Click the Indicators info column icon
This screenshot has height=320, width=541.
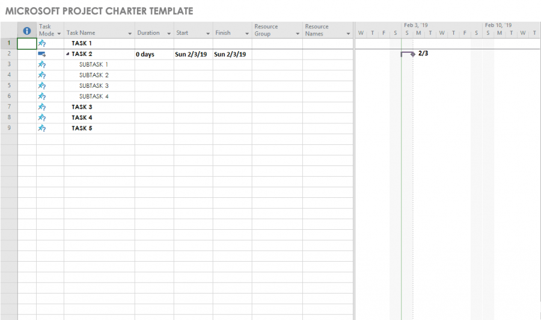click(27, 31)
